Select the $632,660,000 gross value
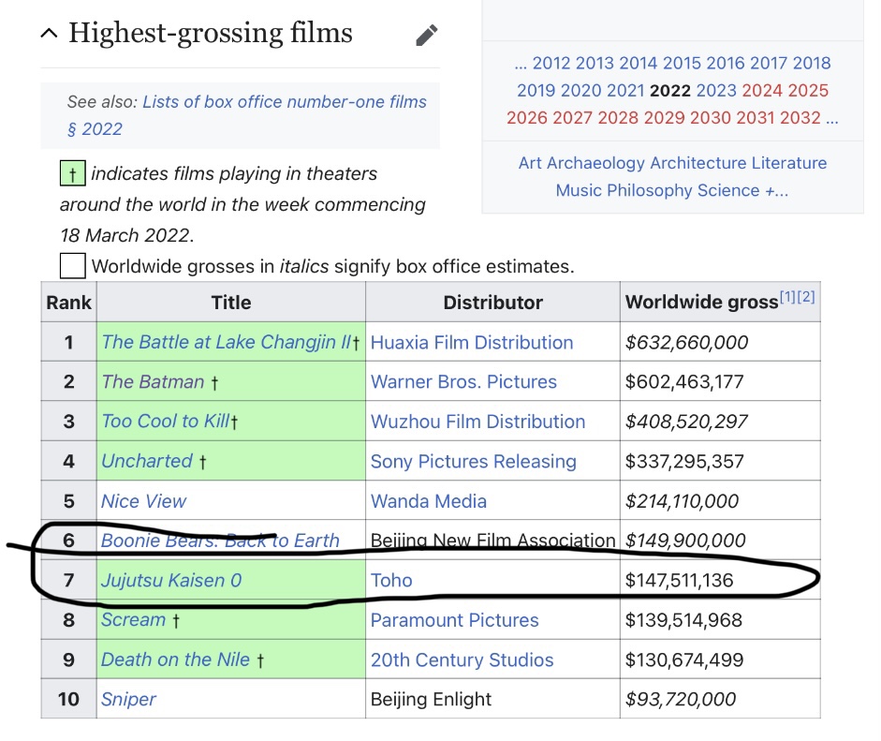 686,342
